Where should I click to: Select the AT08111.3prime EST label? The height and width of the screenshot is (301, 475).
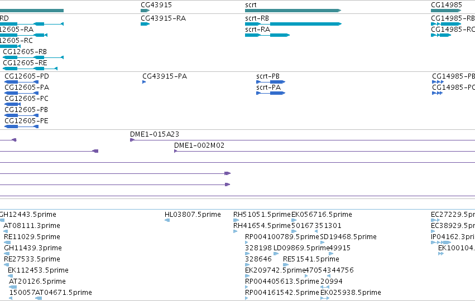(x=32, y=226)
